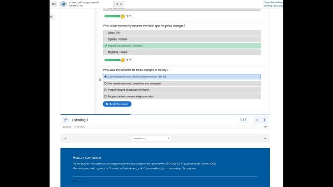333x187 pixels.
Task: Click the reuse link below Listening 1
Action: tap(67, 127)
